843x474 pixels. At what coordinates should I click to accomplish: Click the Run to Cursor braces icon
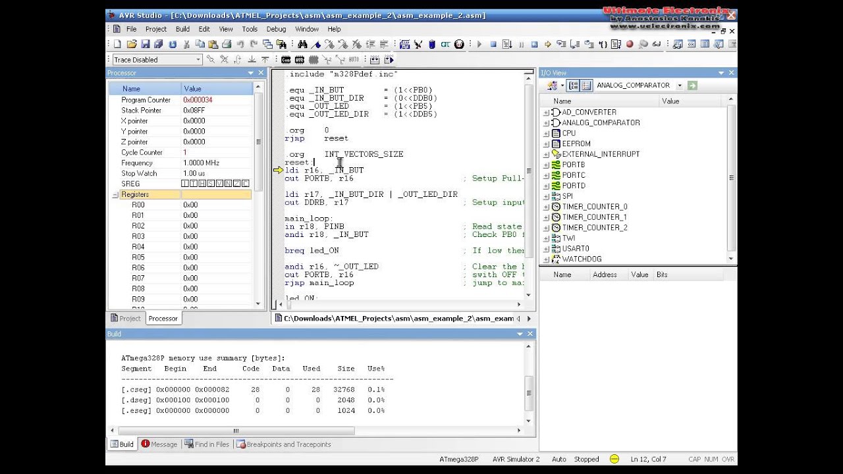(x=603, y=44)
